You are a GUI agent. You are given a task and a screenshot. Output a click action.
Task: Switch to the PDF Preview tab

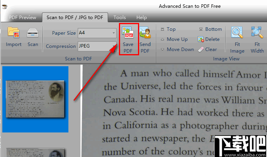[x=23, y=18]
